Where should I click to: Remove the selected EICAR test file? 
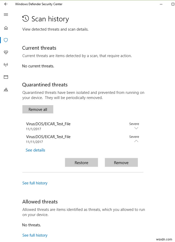(121, 162)
